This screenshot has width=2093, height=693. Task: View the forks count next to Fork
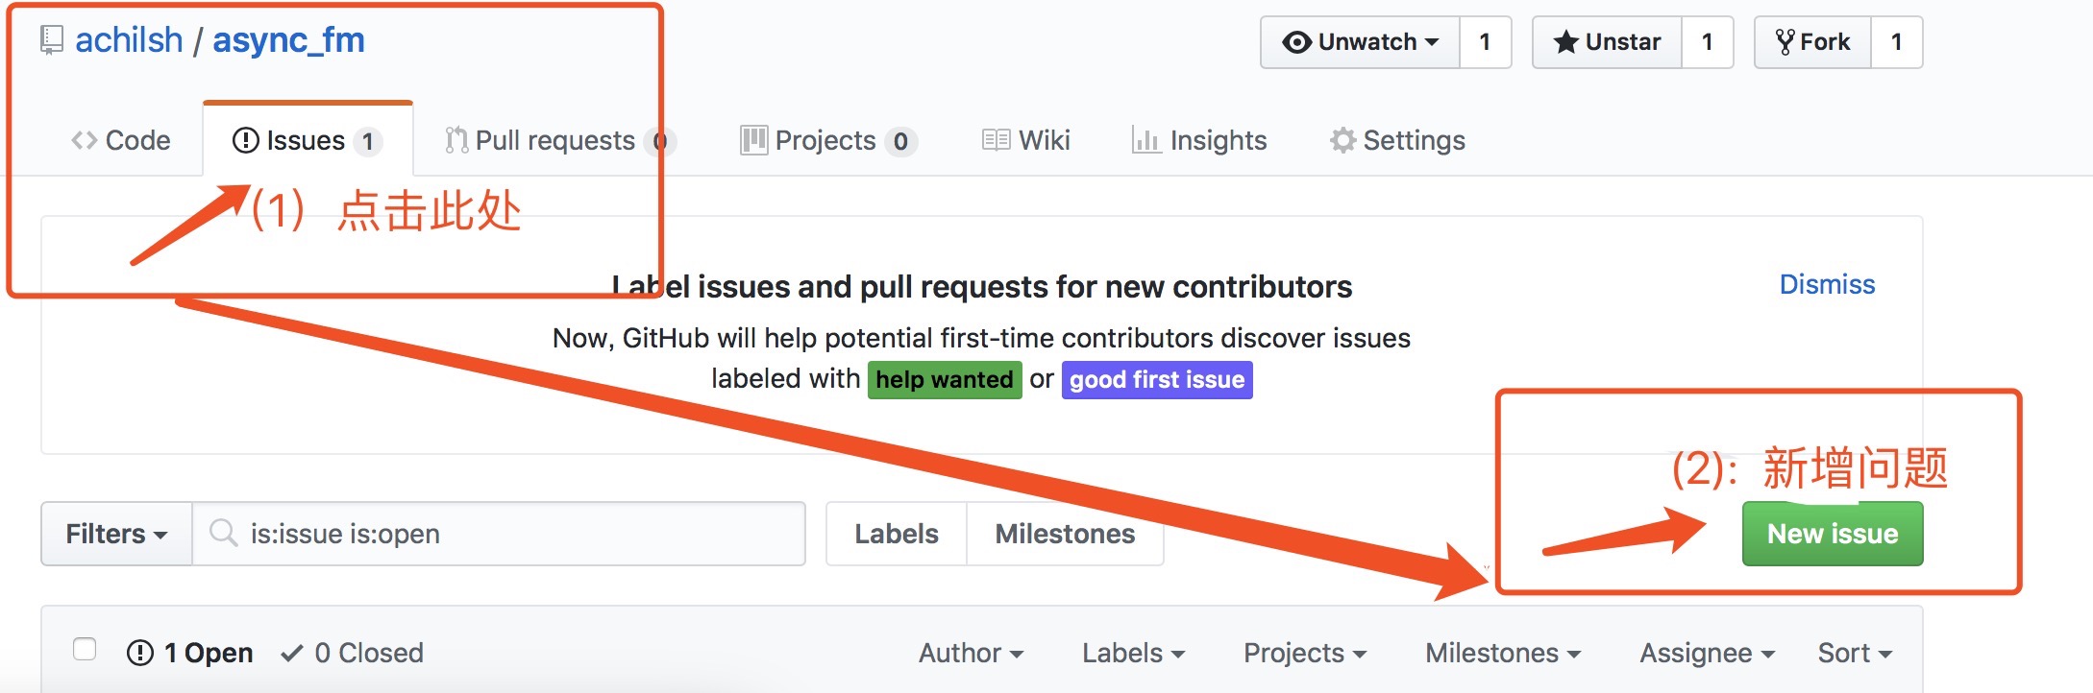tap(1896, 42)
